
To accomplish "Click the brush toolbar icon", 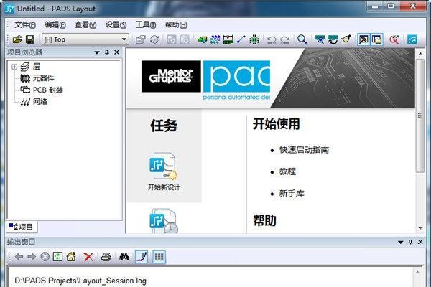I will pos(346,39).
